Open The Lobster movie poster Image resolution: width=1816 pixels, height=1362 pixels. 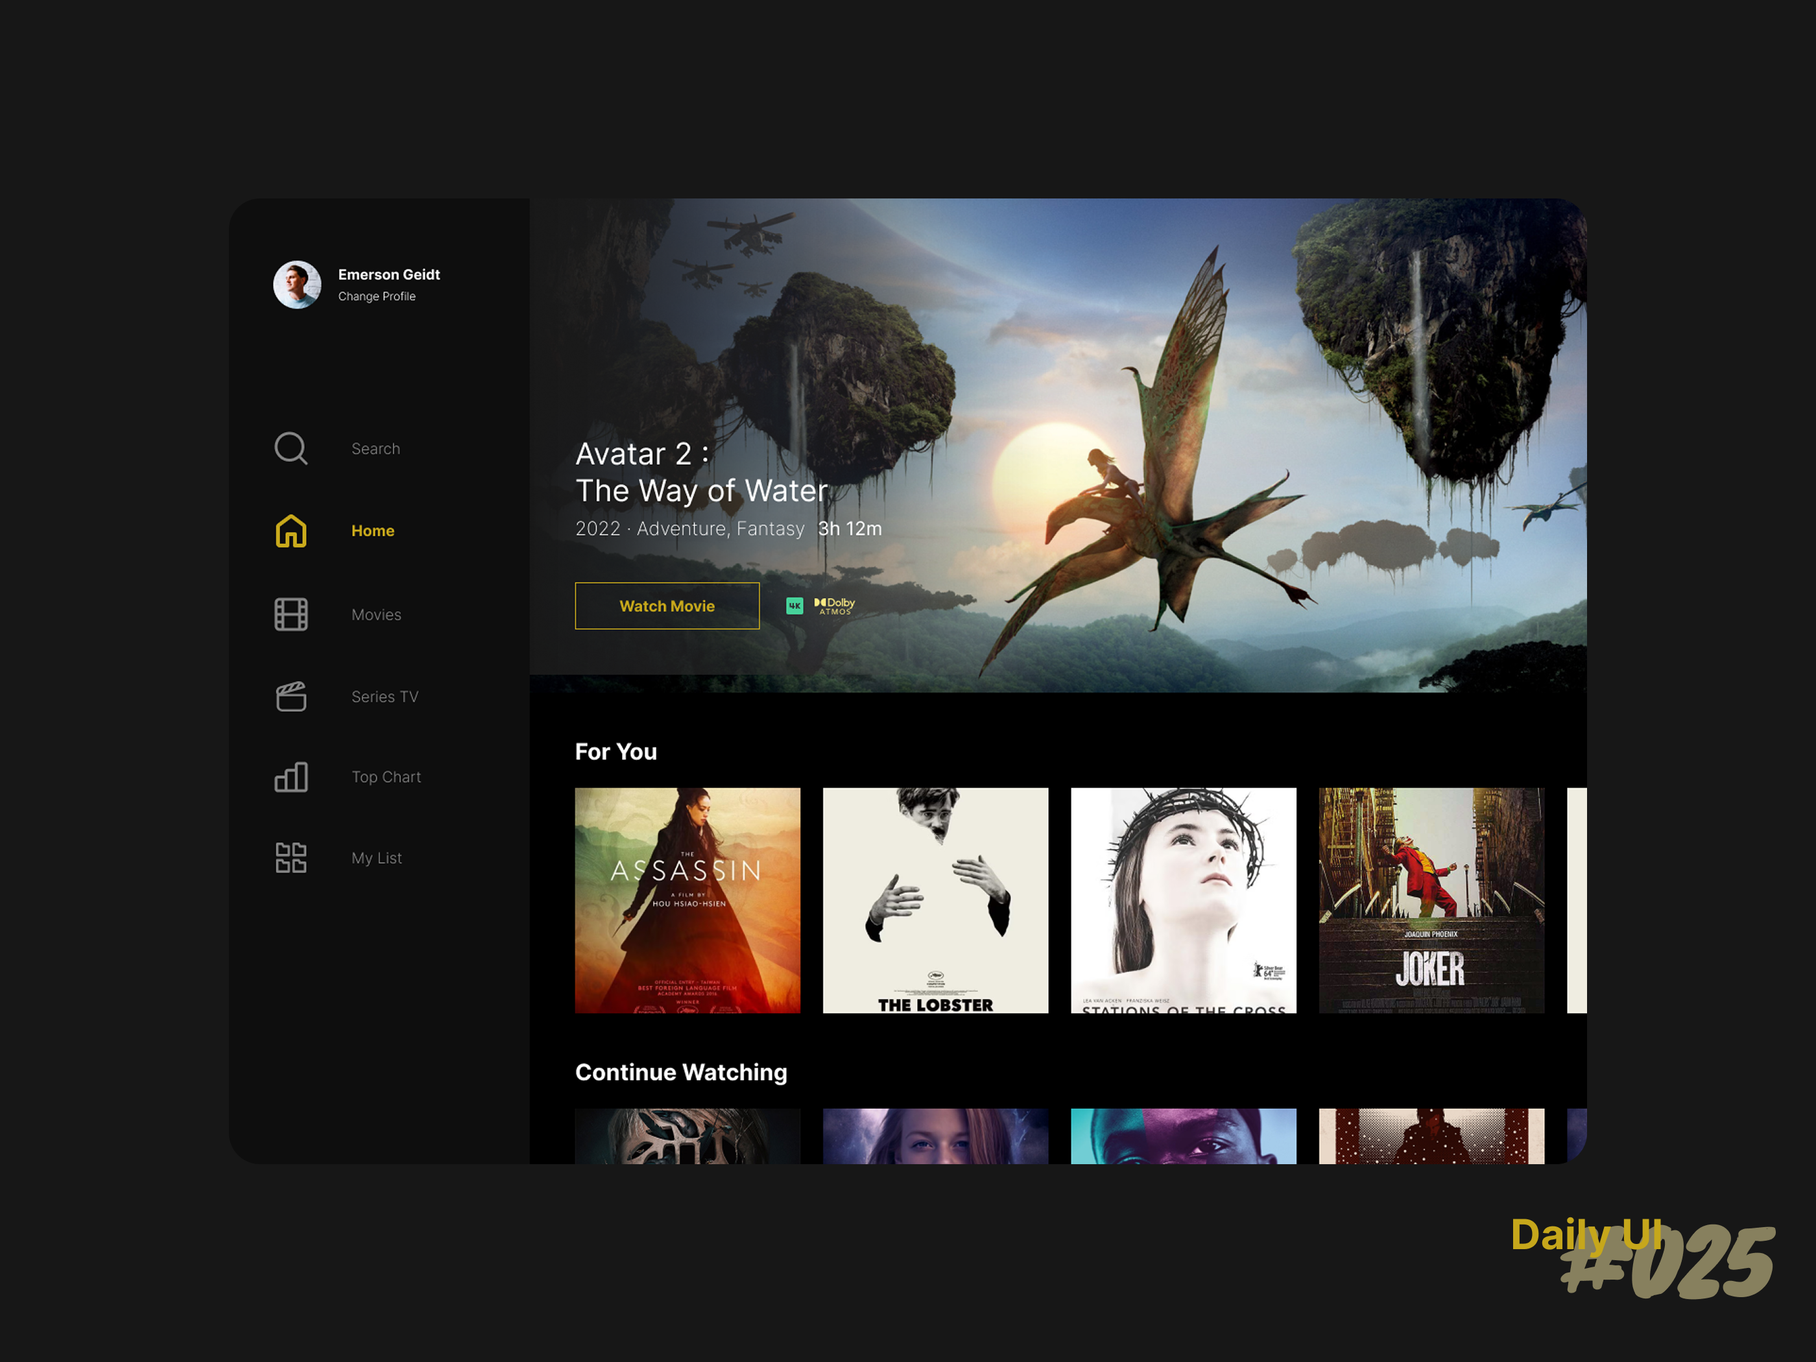click(x=935, y=901)
